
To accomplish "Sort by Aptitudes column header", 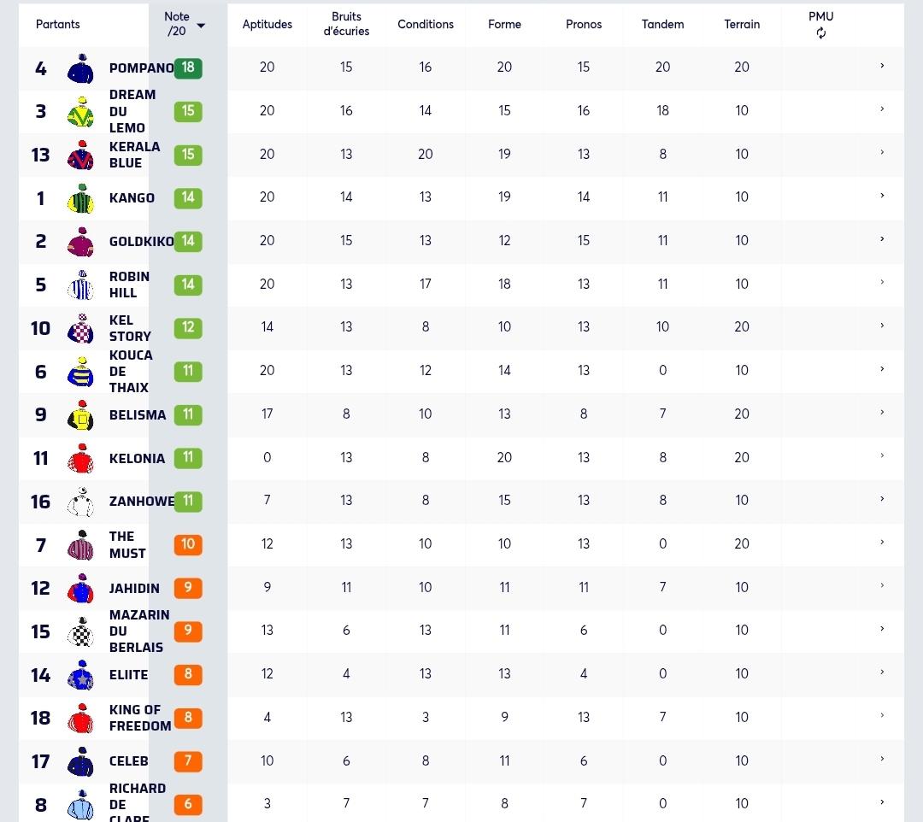I will (x=267, y=24).
